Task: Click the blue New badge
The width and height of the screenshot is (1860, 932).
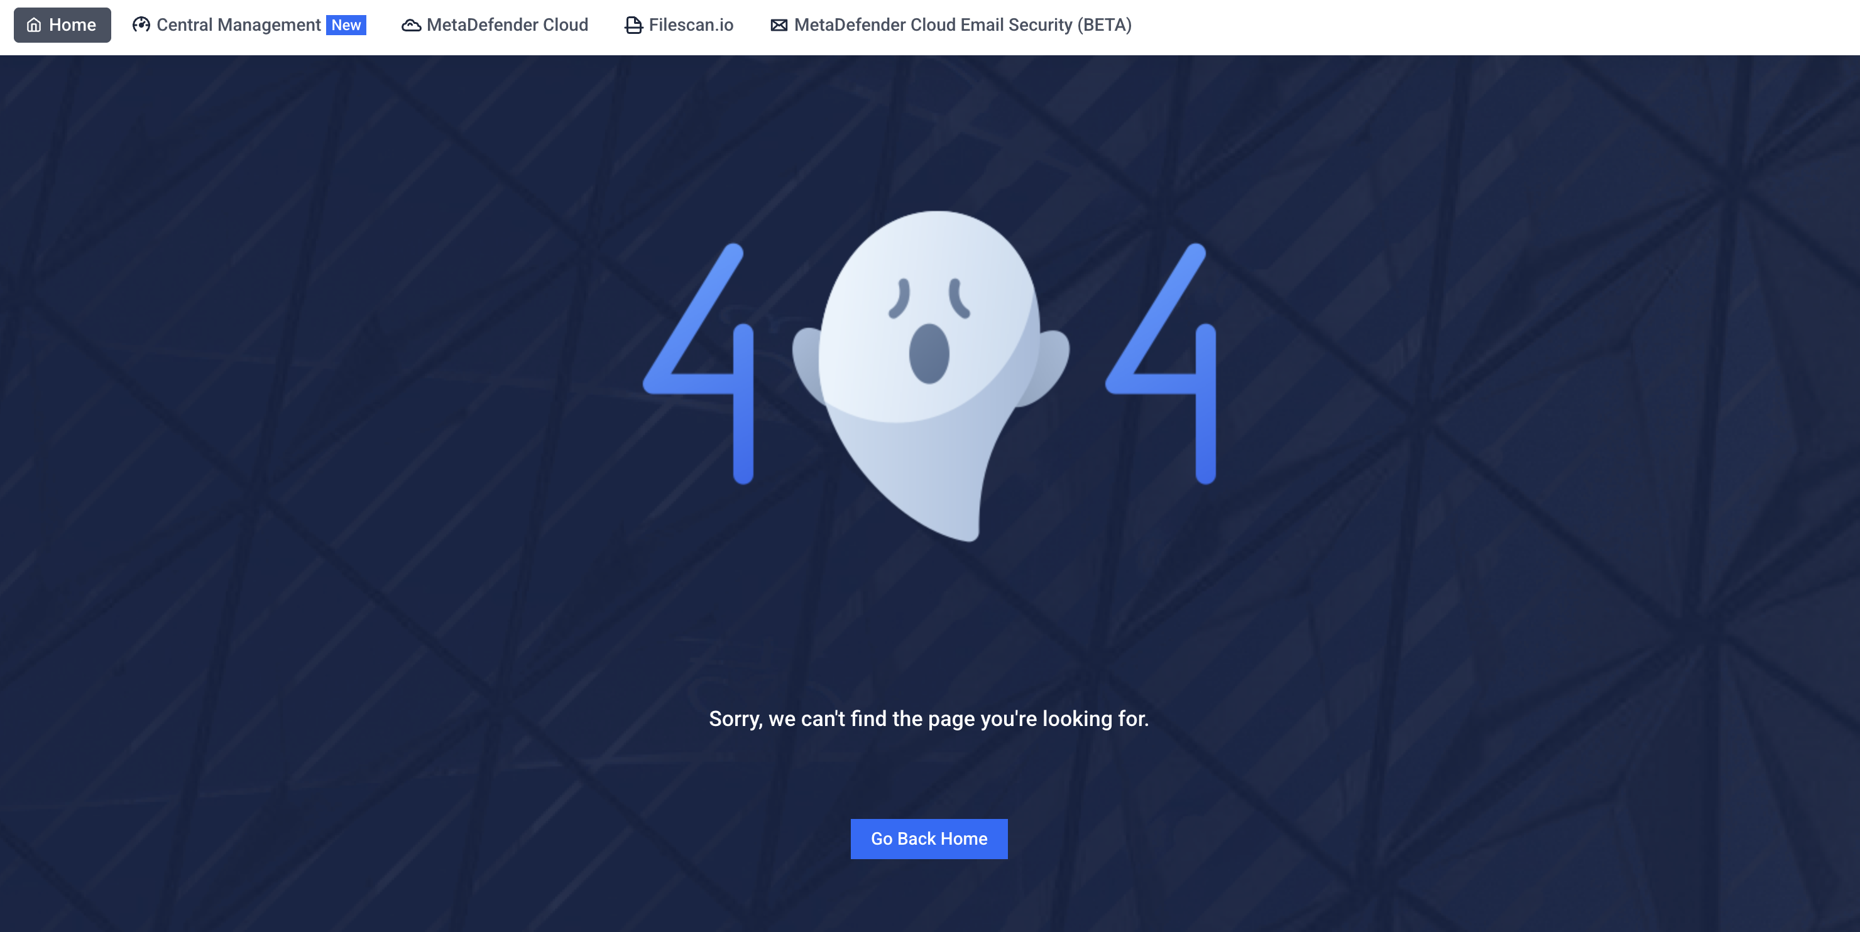Action: point(346,25)
